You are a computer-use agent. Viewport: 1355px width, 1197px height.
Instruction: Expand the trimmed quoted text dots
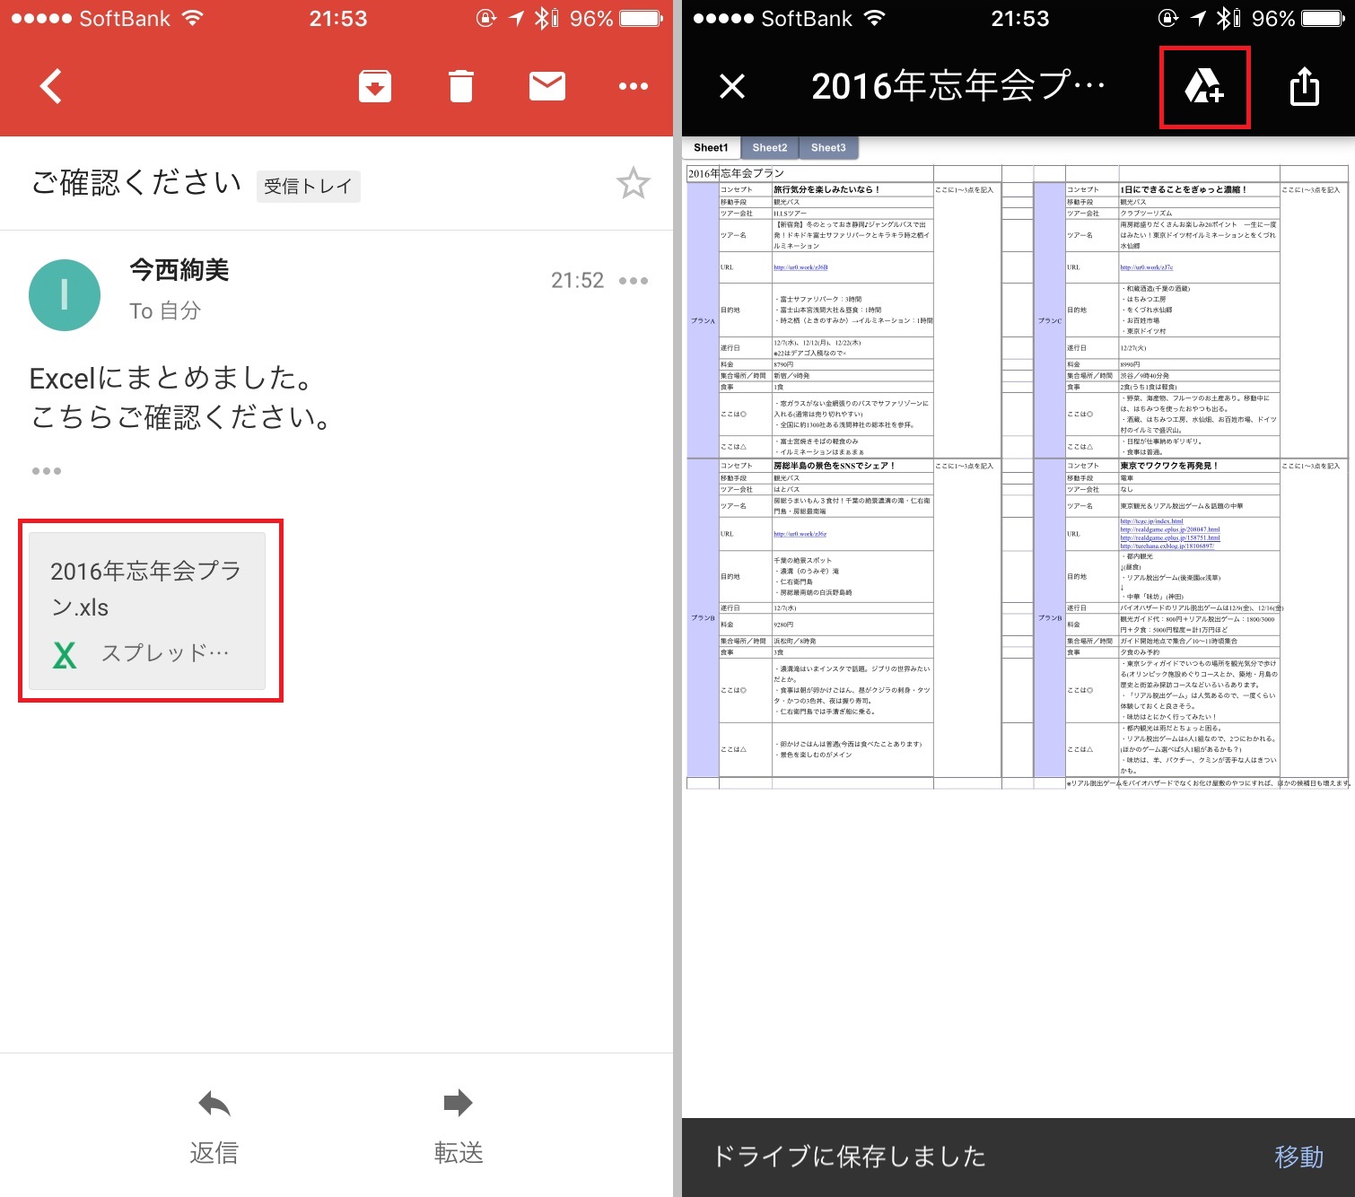(x=47, y=471)
